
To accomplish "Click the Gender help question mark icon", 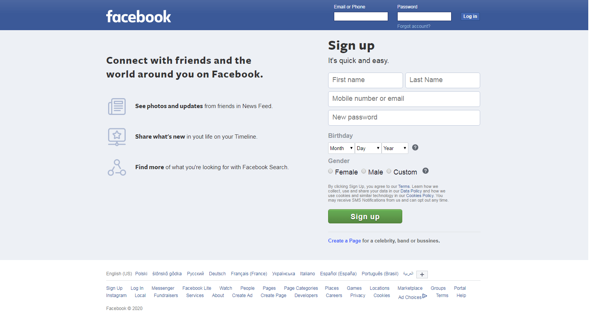I will [425, 171].
